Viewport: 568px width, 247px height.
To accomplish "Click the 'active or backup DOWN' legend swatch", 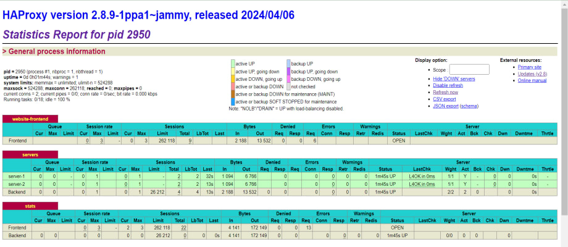I will point(232,87).
